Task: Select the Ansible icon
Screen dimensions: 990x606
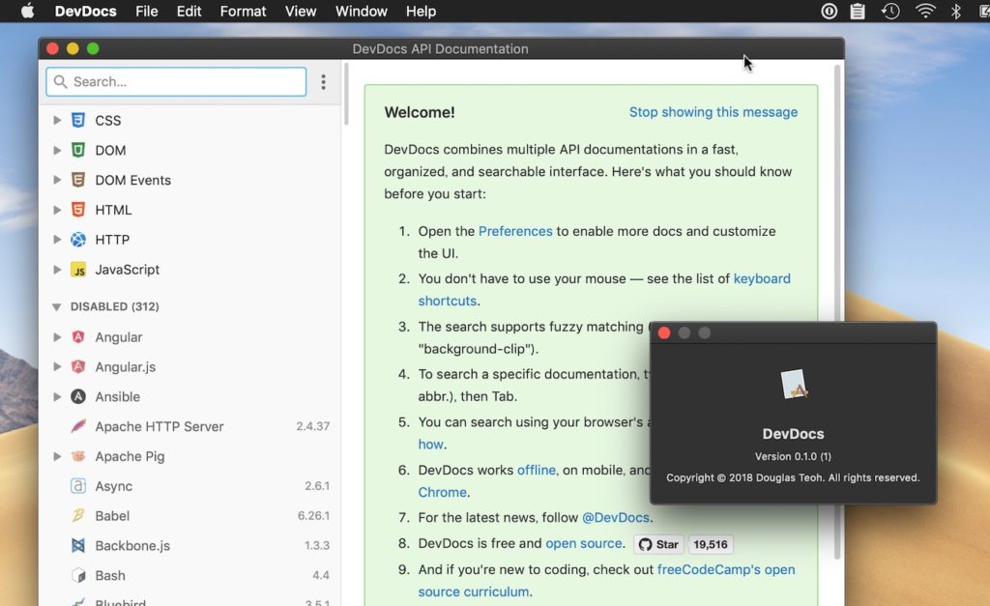Action: 77,396
